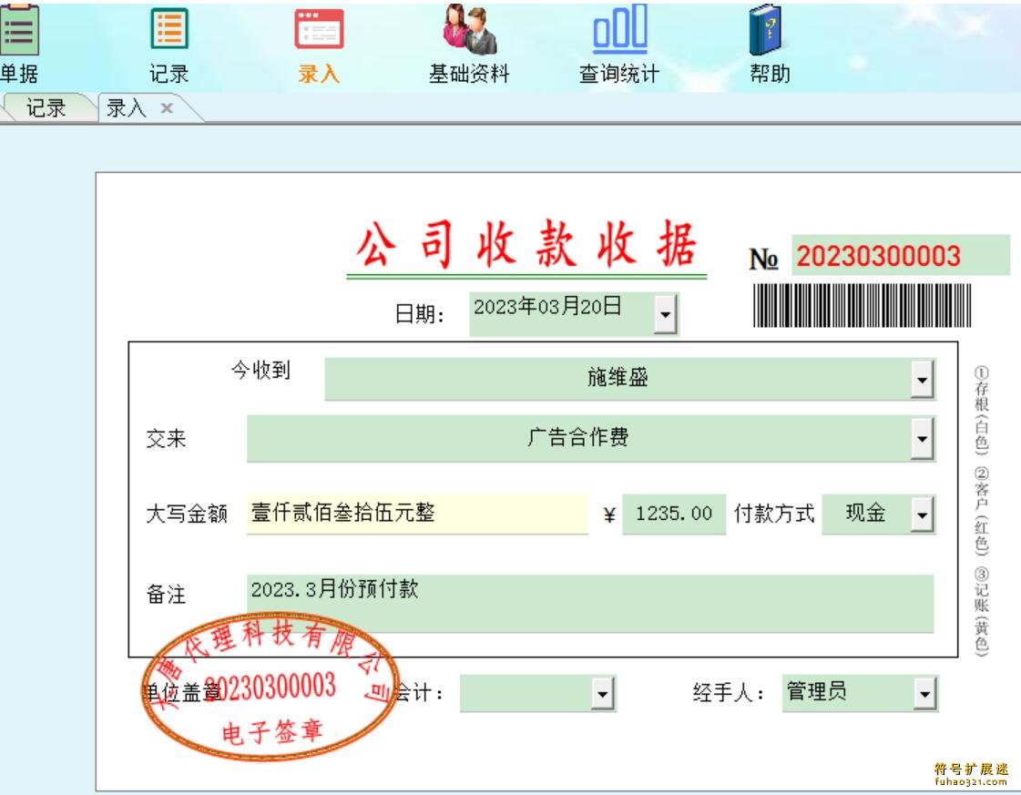Open 查询统计 bar chart icon
The width and height of the screenshot is (1021, 795).
(x=620, y=28)
